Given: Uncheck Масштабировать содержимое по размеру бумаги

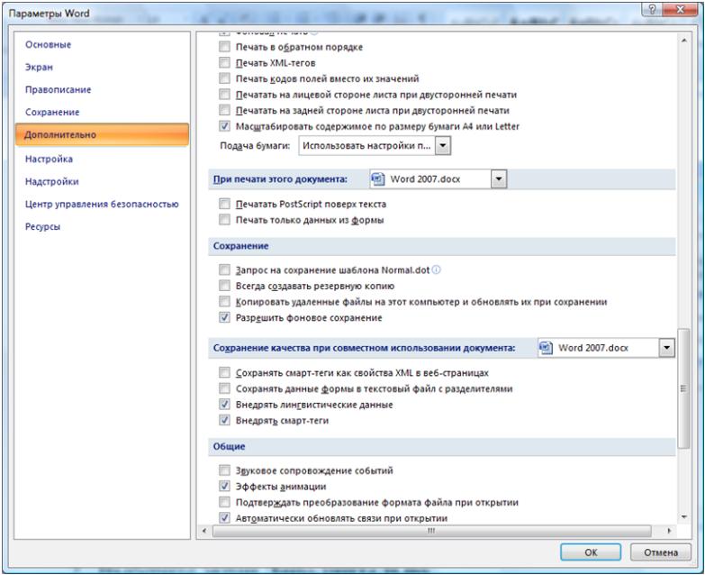Looking at the screenshot, I should tap(224, 126).
